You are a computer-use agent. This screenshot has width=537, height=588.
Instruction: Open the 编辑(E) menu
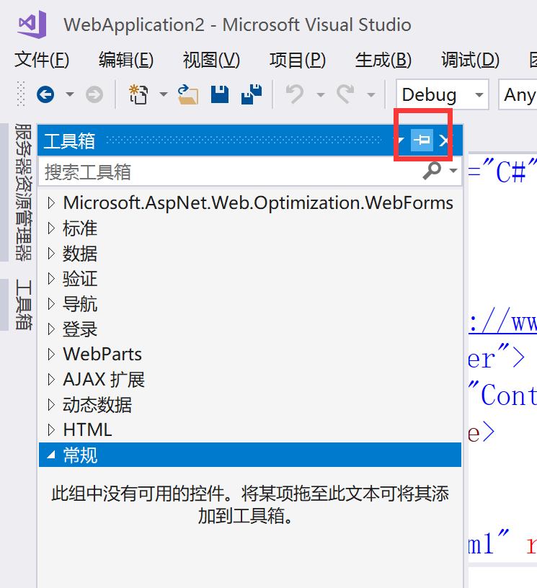[126, 60]
